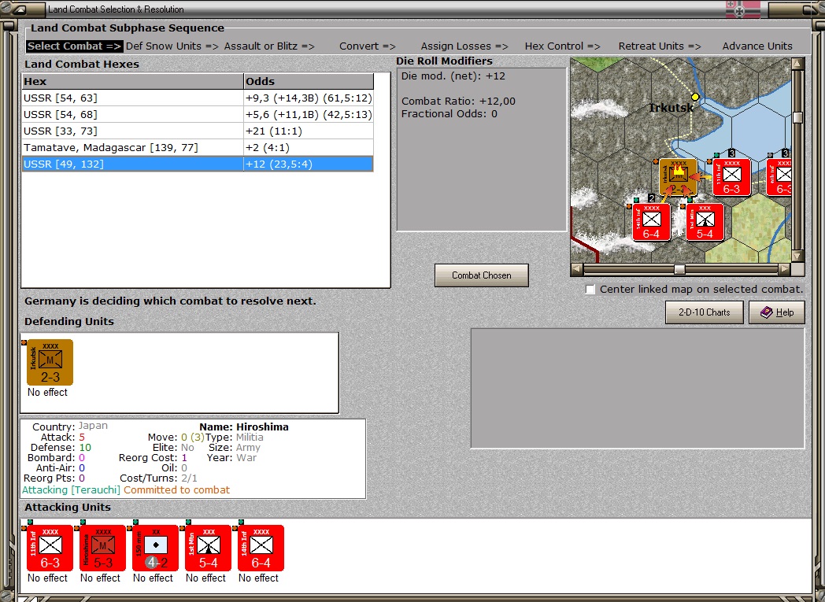Click the "Committed to combat" status text
The height and width of the screenshot is (602, 825).
[177, 490]
